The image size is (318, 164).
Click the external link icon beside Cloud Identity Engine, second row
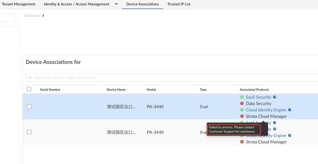290,135
